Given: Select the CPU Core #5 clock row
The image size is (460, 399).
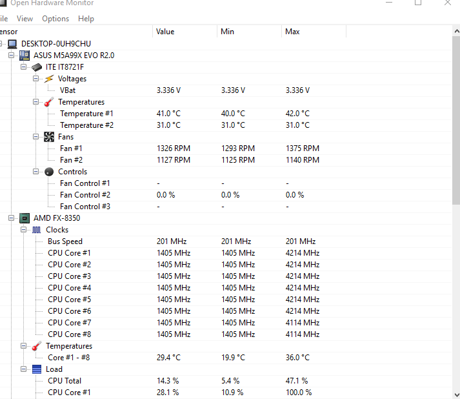Looking at the screenshot, I should (226, 300).
